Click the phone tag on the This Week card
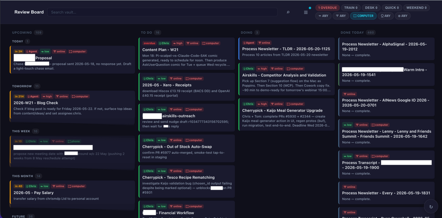Viewport: 442px width, 218px height. click(74, 141)
